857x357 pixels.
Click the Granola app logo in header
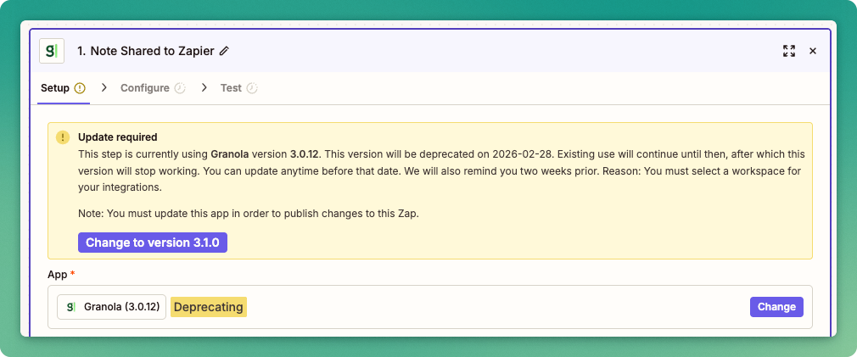click(x=52, y=51)
